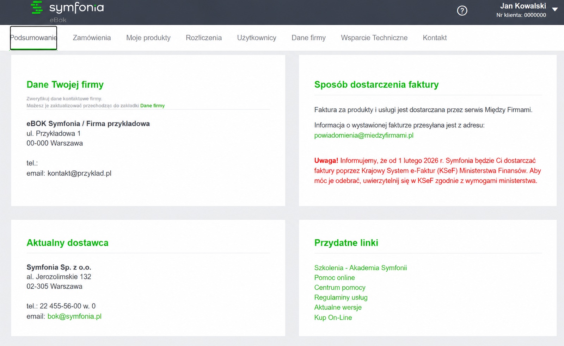Click the red Uwaga! warning label

[x=326, y=161]
